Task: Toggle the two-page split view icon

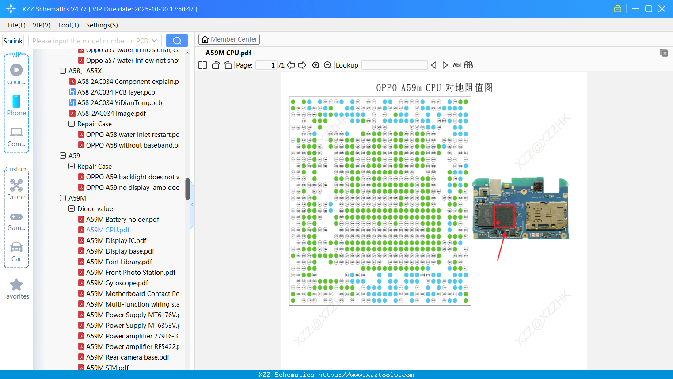Action: pos(202,65)
